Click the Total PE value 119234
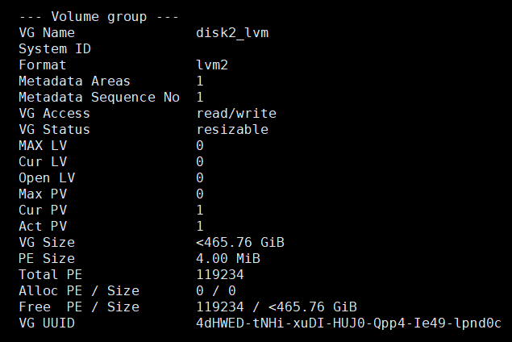This screenshot has height=342, width=512. click(x=220, y=274)
